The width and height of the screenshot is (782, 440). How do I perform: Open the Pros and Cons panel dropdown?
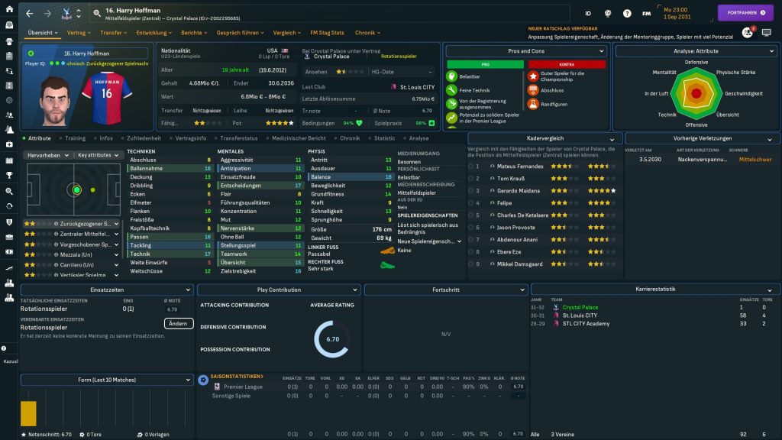(525, 51)
